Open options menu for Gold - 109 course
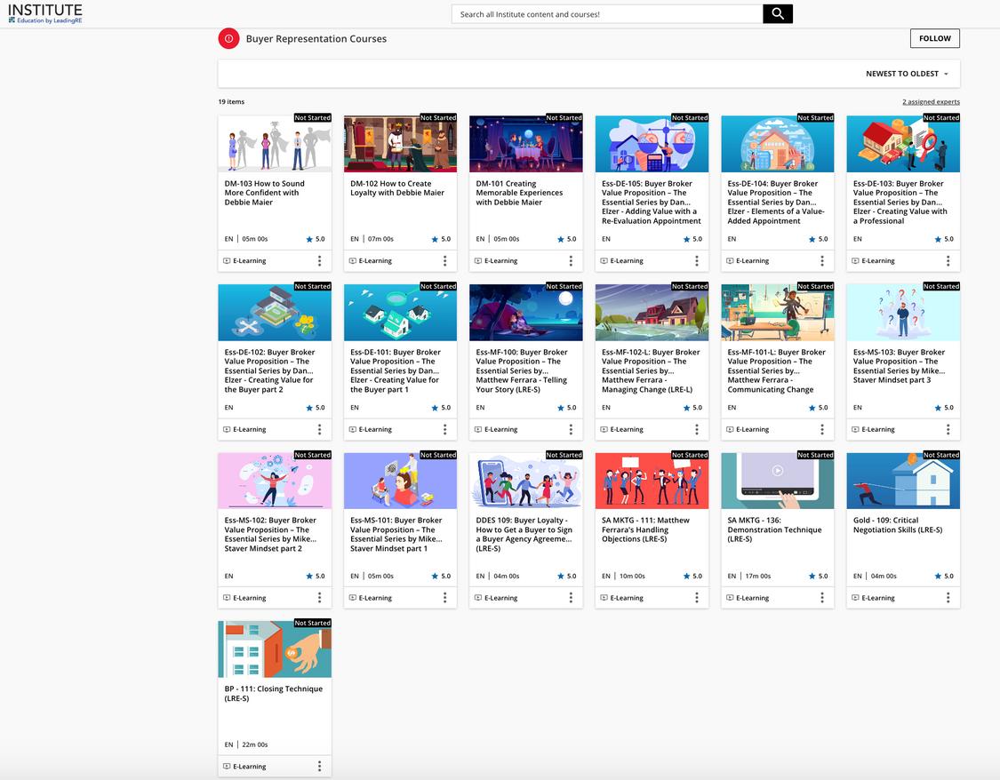 (x=948, y=598)
